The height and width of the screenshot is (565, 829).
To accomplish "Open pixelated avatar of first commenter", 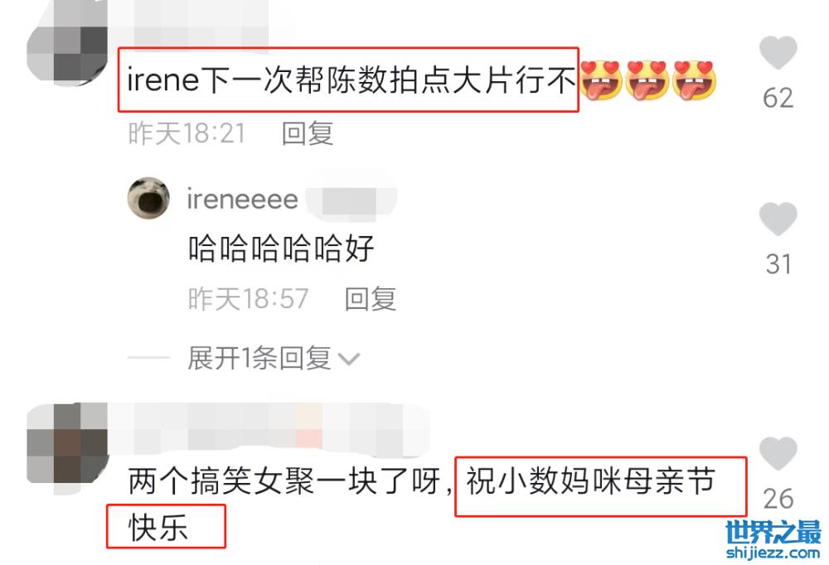I will 67,41.
